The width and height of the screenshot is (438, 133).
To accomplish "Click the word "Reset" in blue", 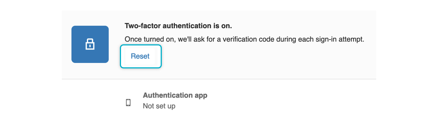I will point(140,56).
